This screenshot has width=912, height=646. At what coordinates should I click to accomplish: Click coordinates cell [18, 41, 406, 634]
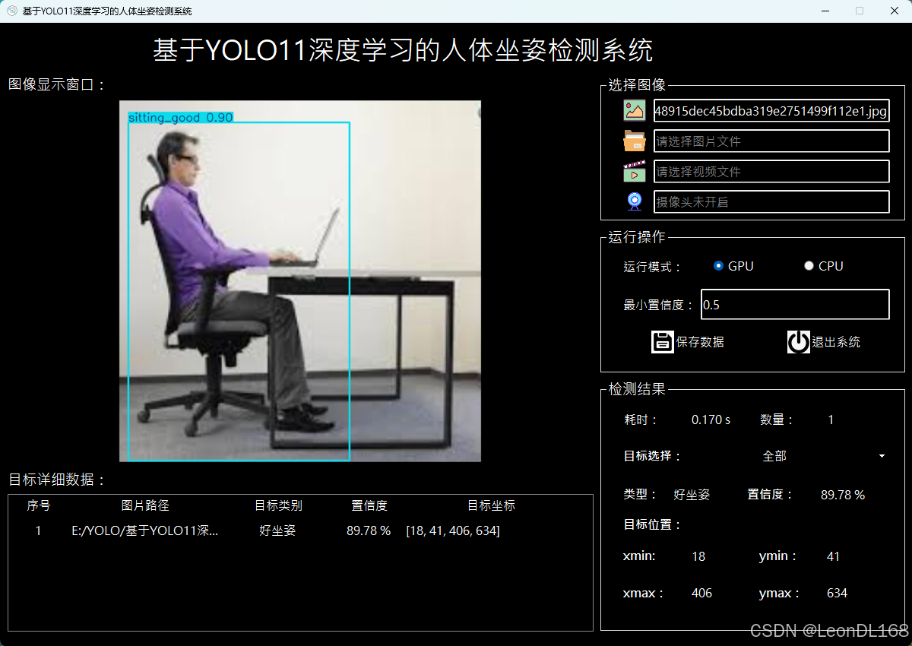click(453, 530)
